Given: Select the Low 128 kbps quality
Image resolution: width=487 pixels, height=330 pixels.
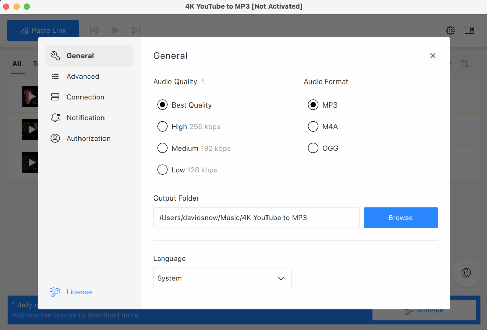Looking at the screenshot, I should [x=162, y=169].
